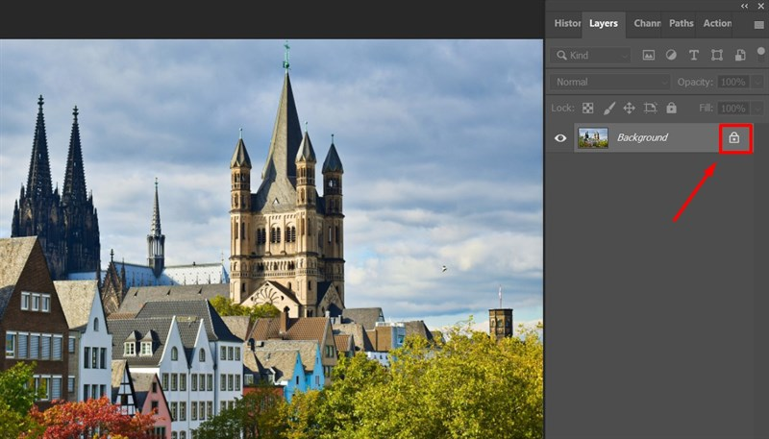Click the adjustment layer filter icon
Image resolution: width=769 pixels, height=439 pixels.
[671, 56]
